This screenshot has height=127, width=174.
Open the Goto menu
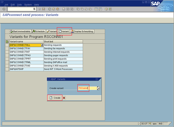(x=19, y=5)
